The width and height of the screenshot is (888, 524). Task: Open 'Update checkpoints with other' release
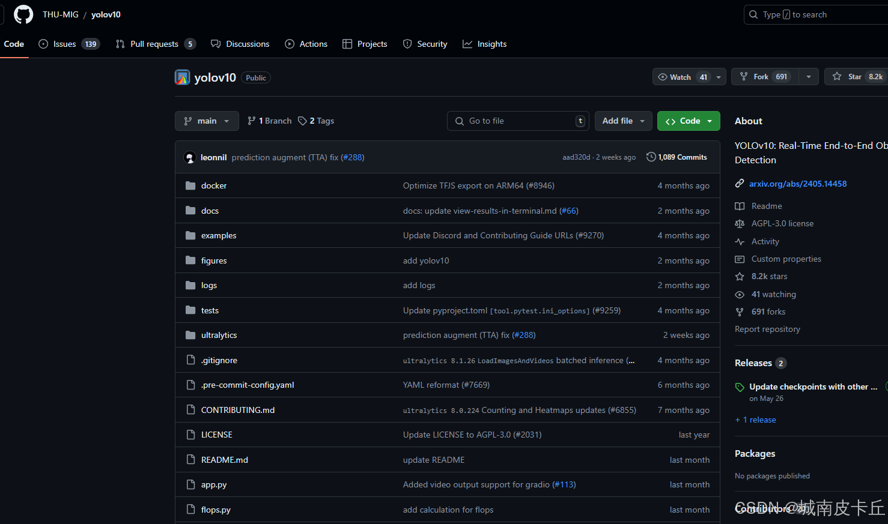(x=813, y=387)
